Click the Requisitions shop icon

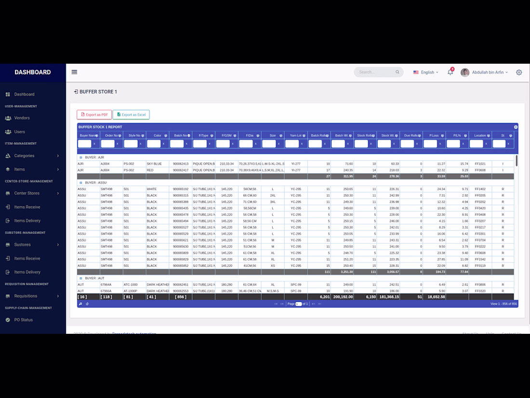pos(8,296)
